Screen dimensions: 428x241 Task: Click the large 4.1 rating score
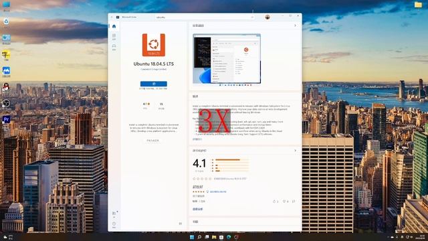click(x=199, y=163)
